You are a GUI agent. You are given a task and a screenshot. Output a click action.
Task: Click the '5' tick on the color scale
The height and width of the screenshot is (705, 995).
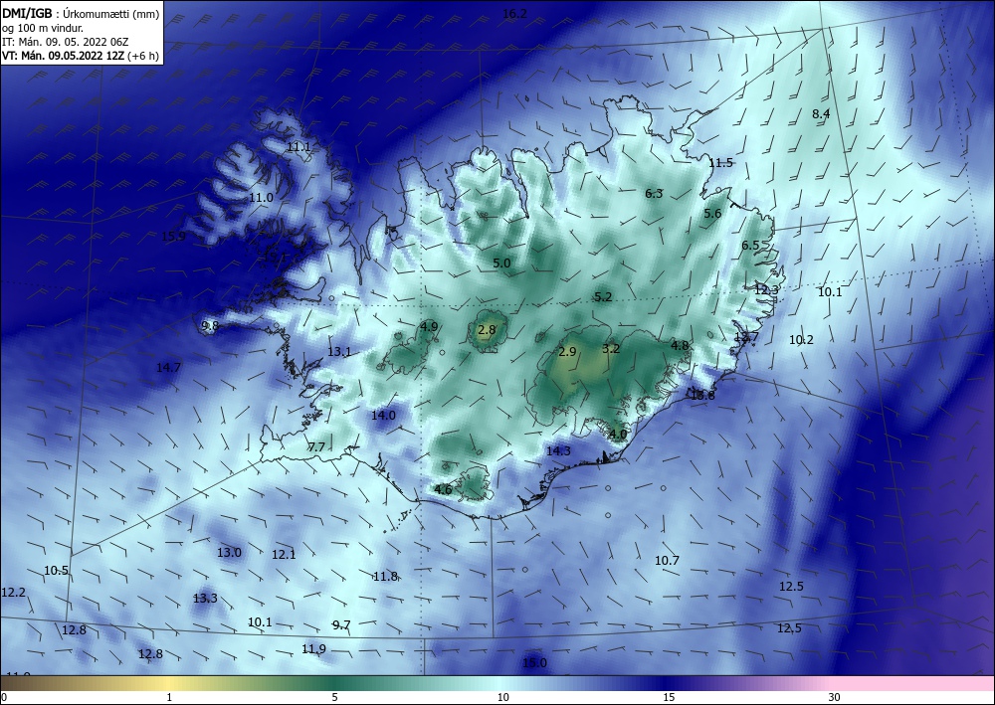[334, 697]
